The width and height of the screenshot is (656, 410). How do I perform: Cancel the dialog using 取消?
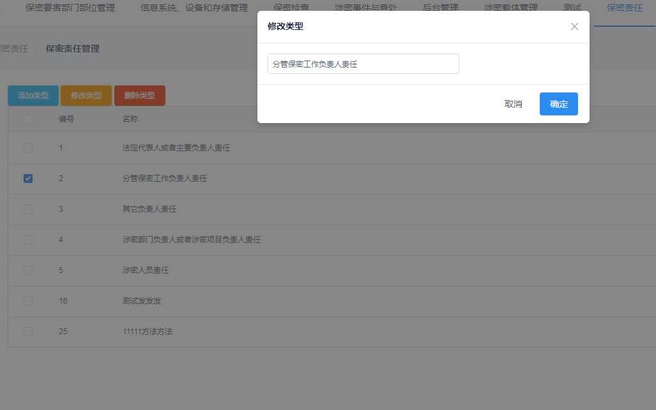pyautogui.click(x=512, y=103)
